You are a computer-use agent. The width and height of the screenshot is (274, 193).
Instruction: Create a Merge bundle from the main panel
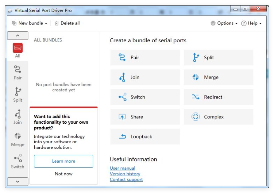[x=218, y=77]
